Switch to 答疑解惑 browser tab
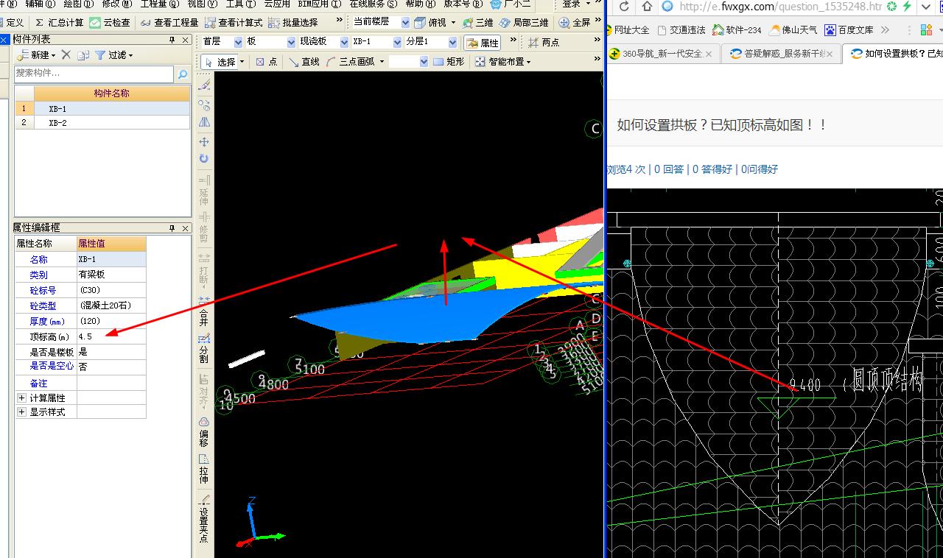The image size is (943, 558). [x=781, y=54]
